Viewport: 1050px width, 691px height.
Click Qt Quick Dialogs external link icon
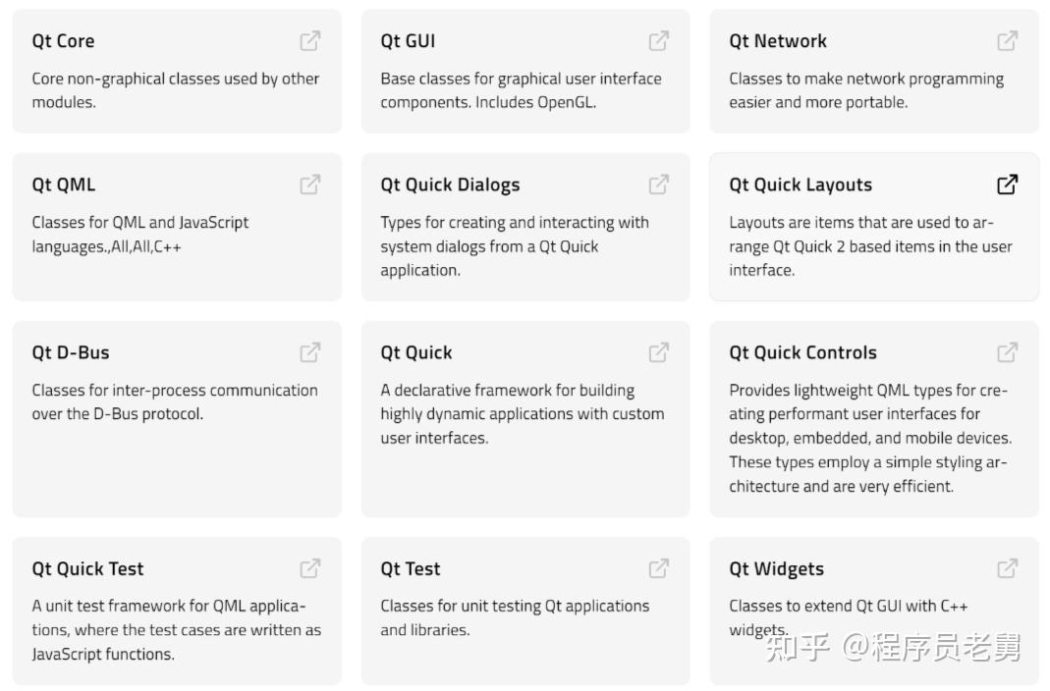click(659, 185)
